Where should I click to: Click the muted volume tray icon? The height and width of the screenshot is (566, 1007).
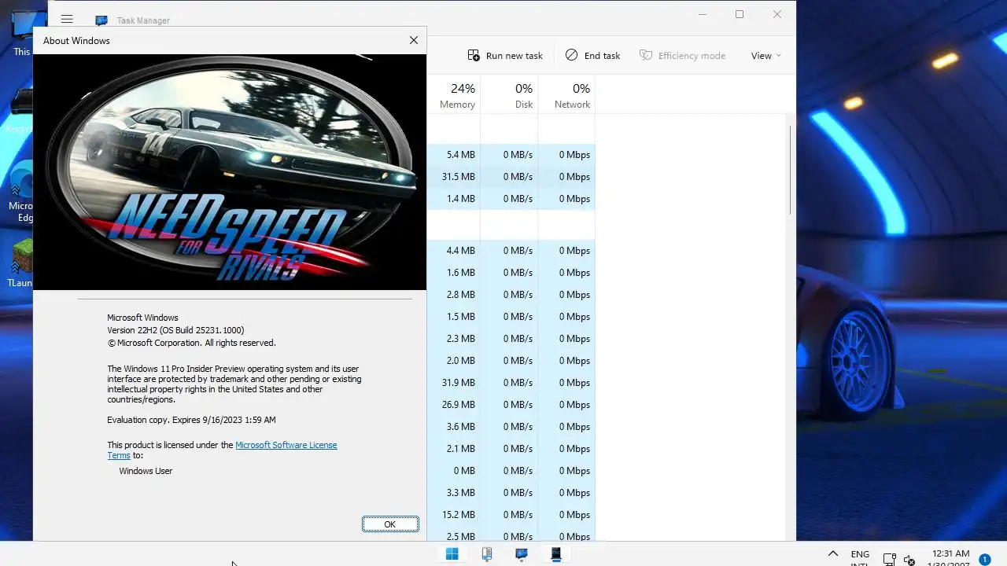(910, 560)
